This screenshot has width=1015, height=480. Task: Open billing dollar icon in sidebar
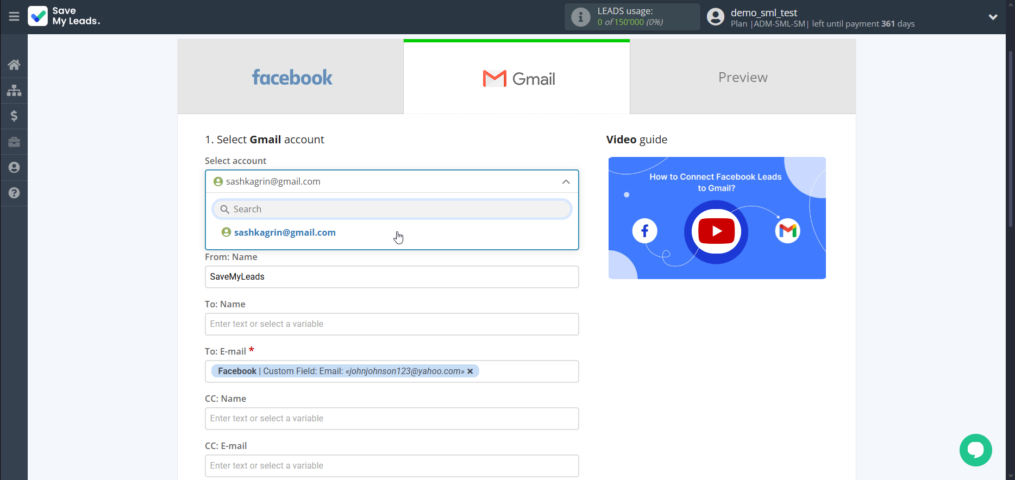point(14,116)
